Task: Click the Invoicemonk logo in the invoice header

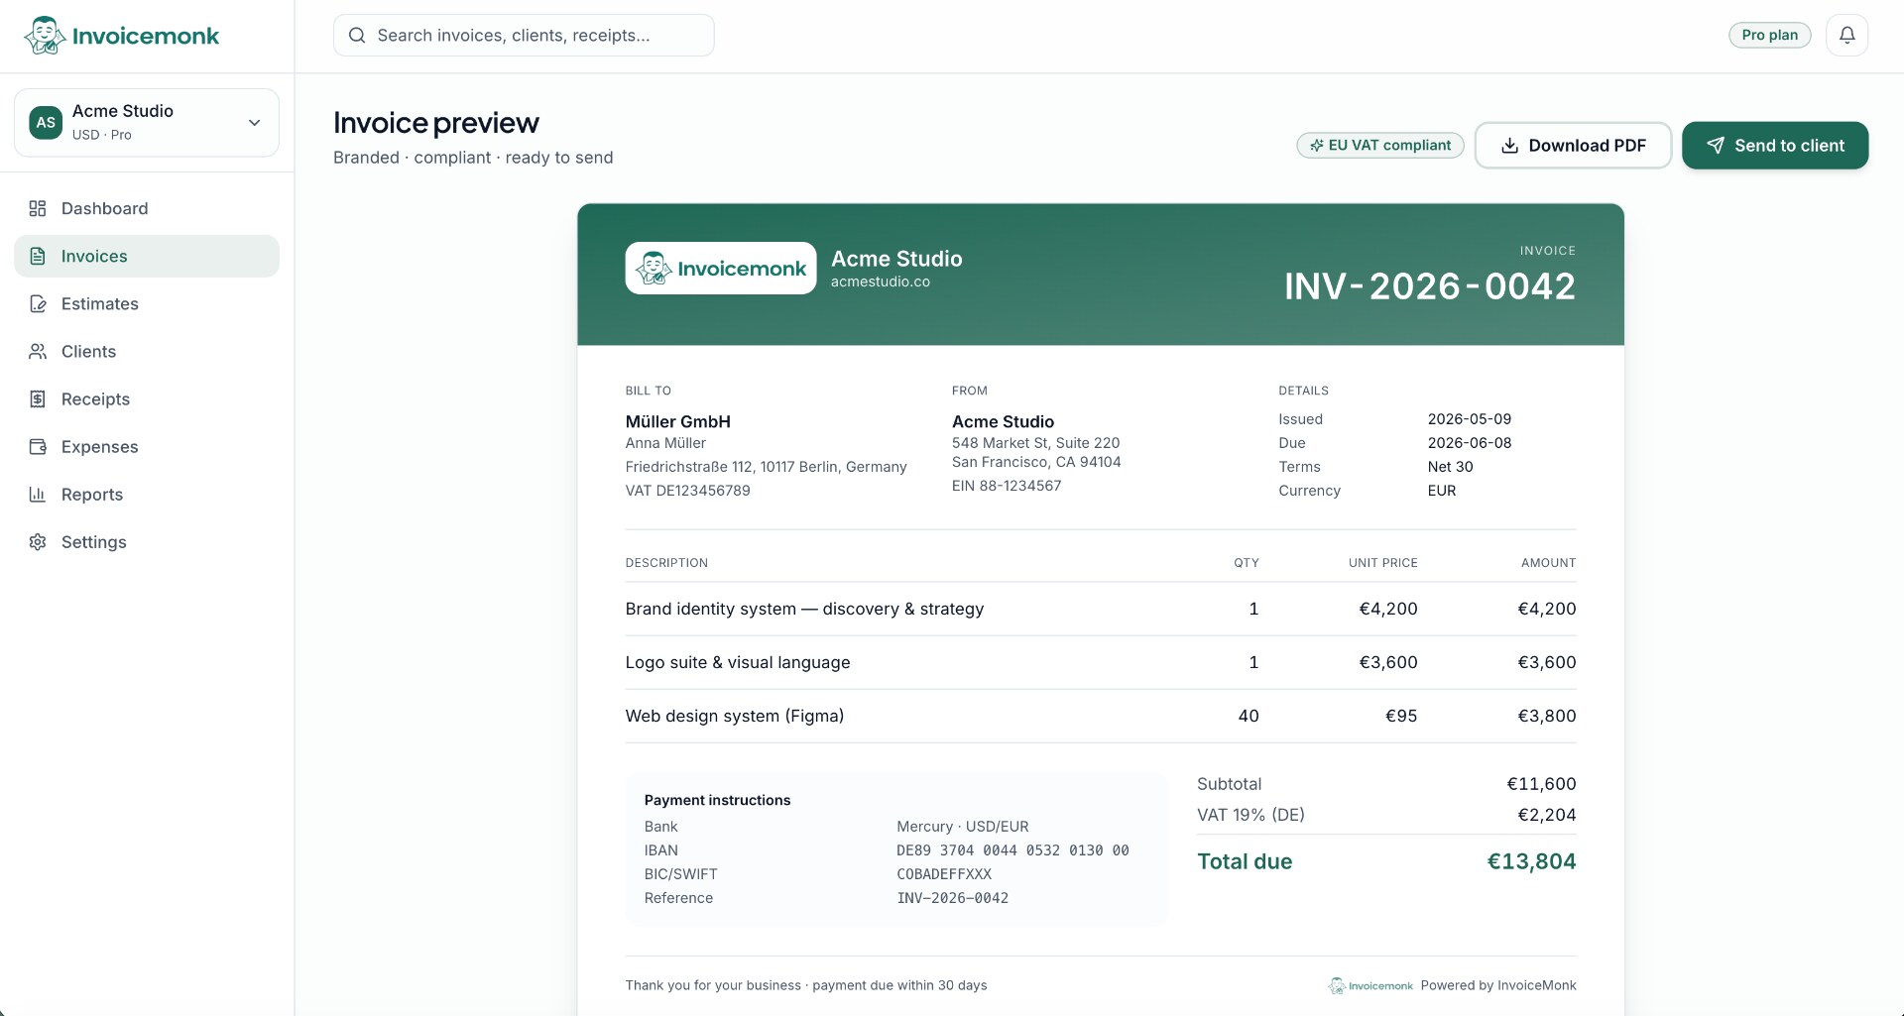Action: click(x=721, y=268)
